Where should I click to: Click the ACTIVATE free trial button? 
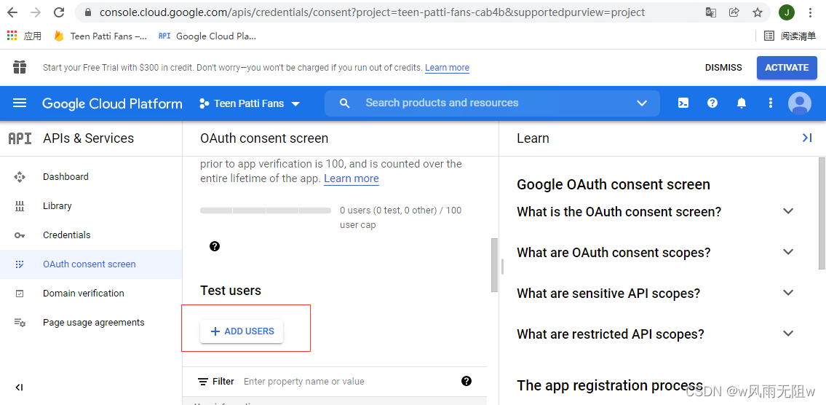click(x=786, y=68)
